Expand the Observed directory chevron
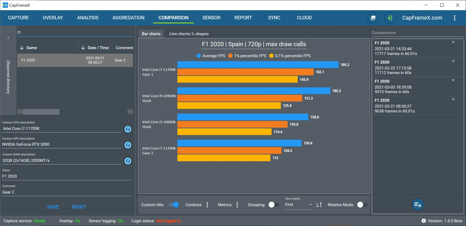The height and width of the screenshot is (226, 466). coord(8,38)
